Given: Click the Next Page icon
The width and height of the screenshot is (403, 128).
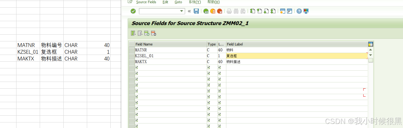Looking at the screenshot, I should 266,11.
